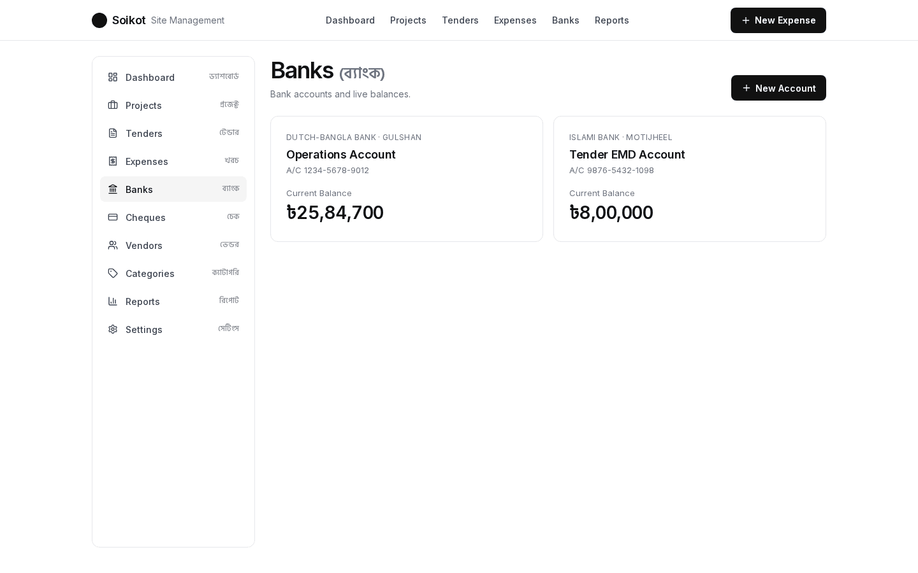Screen dimensions: 918x573
Task: Click the Banks building icon in sidebar
Action: (113, 189)
